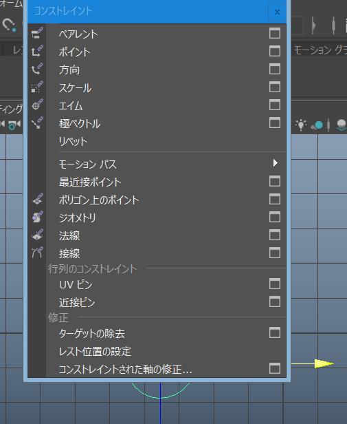
Task: Open the option box for 最近接ポイント
Action: pyautogui.click(x=275, y=181)
